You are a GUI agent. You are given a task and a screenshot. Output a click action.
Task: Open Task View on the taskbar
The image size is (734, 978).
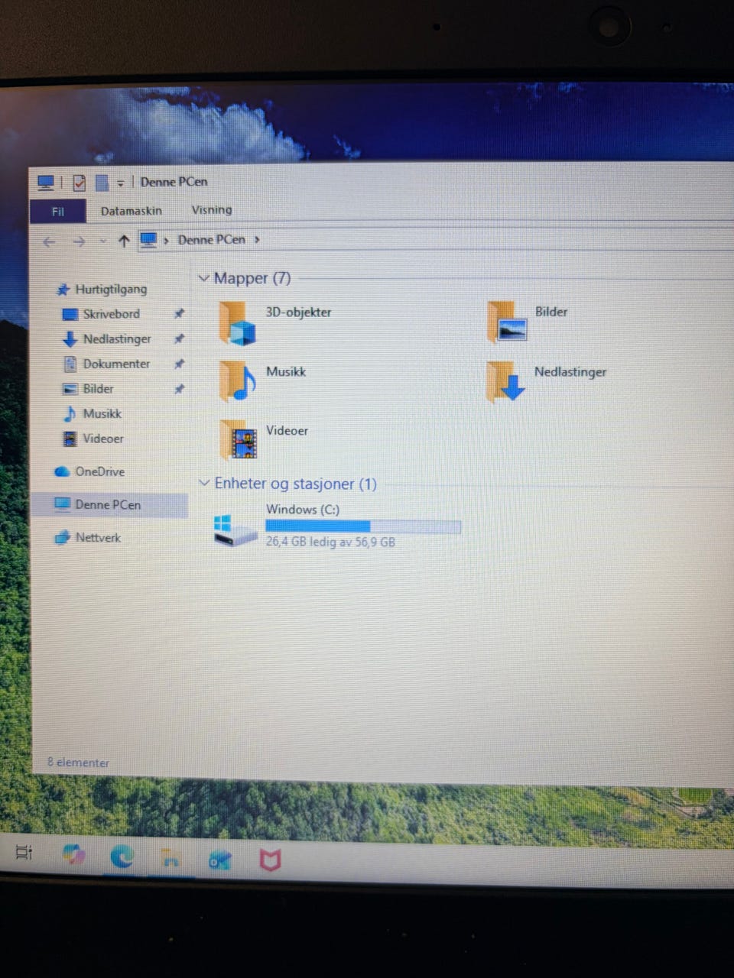coord(24,852)
